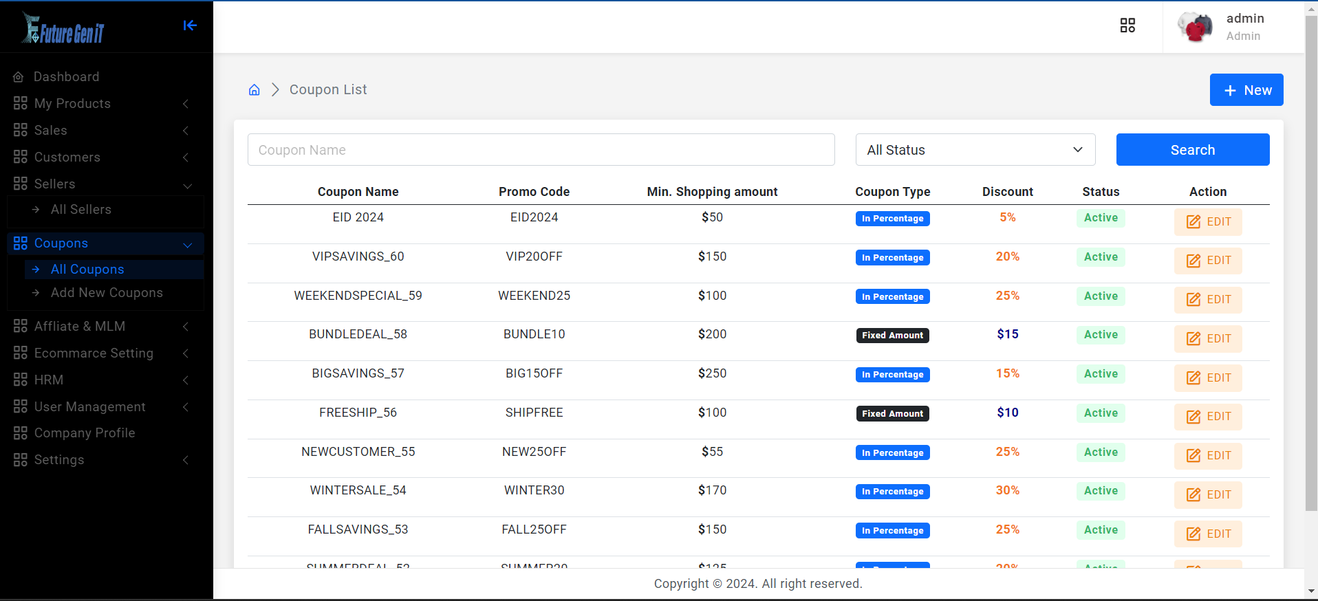Click the Coupon Name search field
Viewport: 1318px width, 601px height.
point(541,150)
